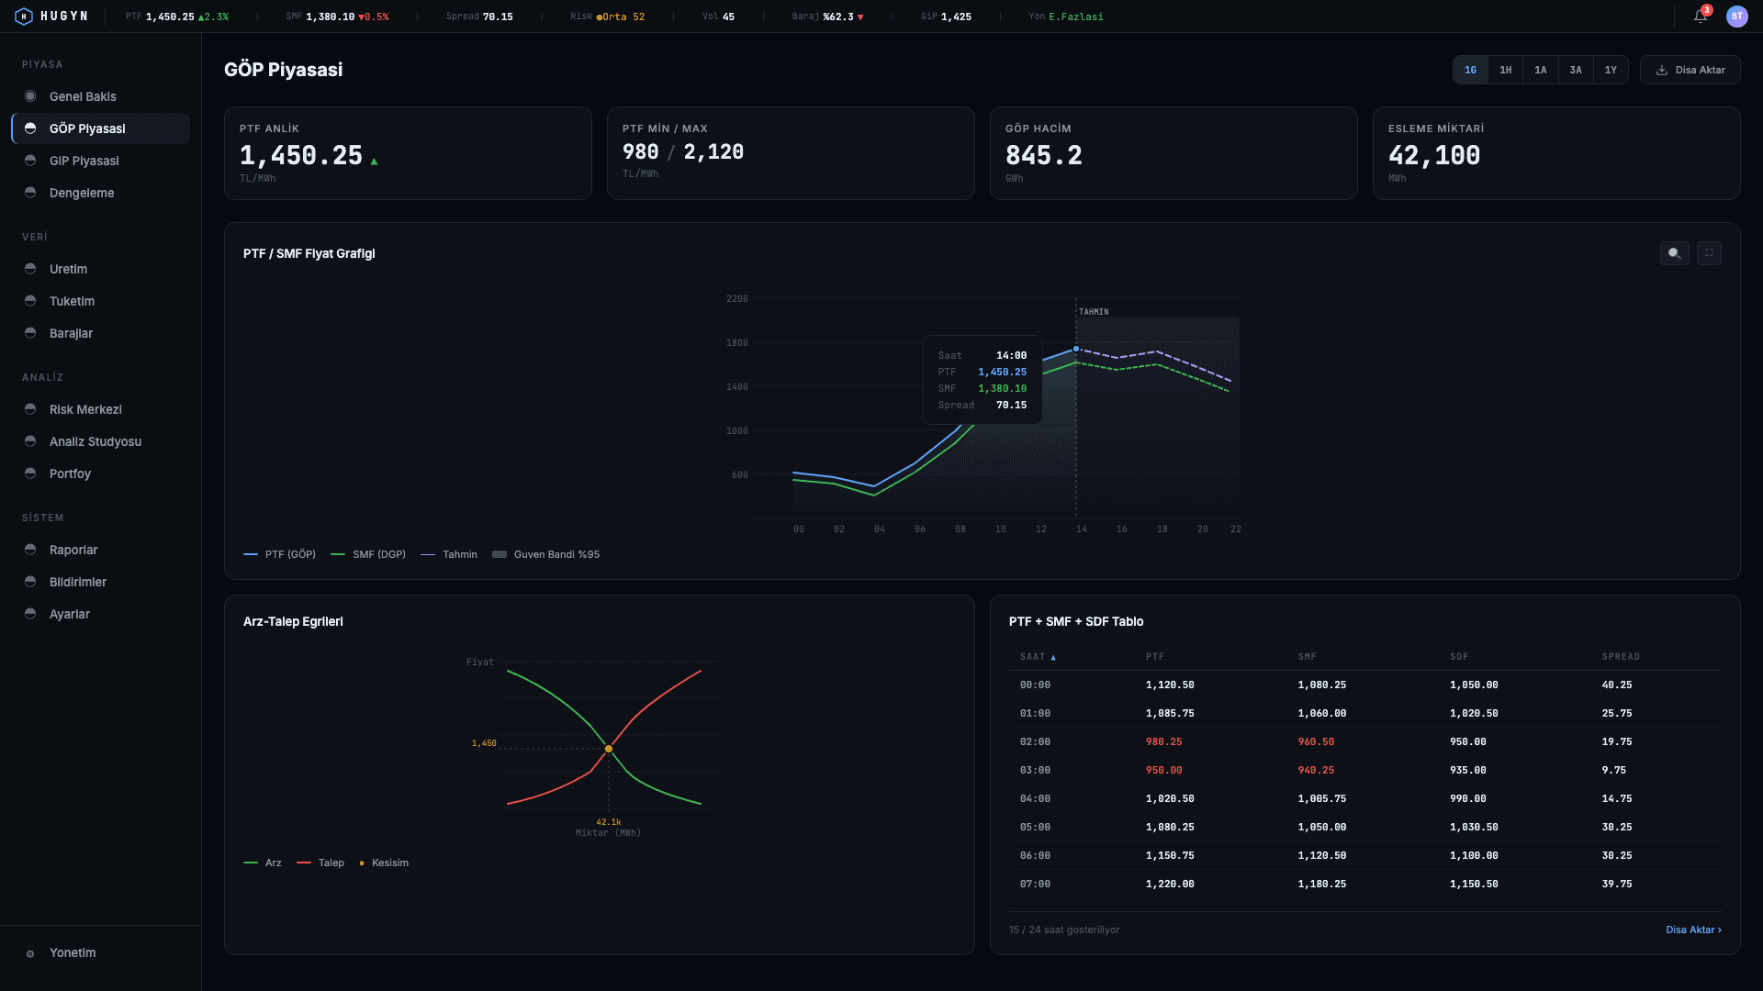Click the Kesisim intersection point on curve

pos(609,749)
